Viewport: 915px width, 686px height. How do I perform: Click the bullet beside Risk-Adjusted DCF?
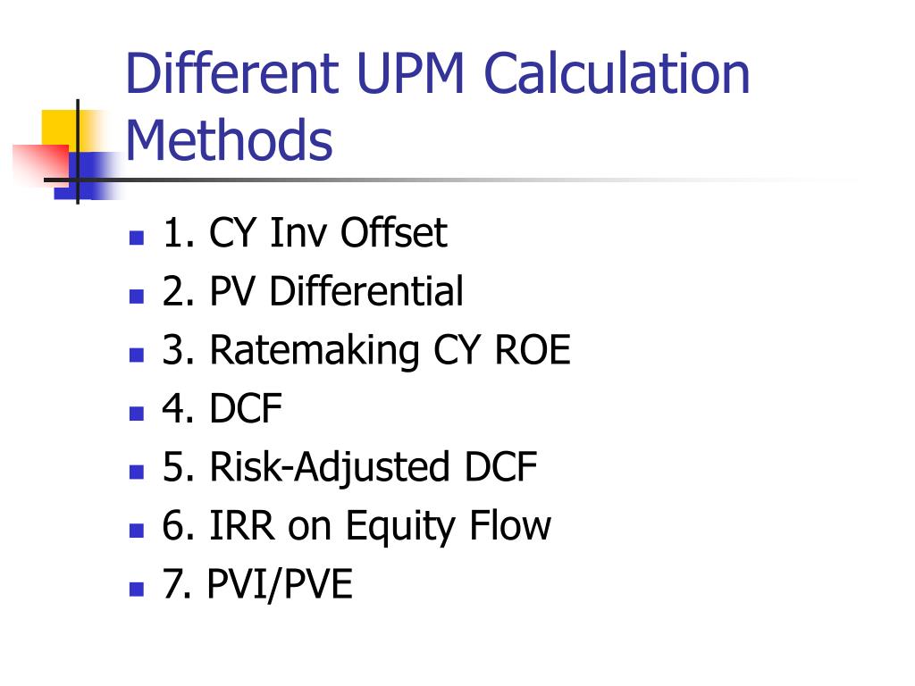(x=137, y=472)
